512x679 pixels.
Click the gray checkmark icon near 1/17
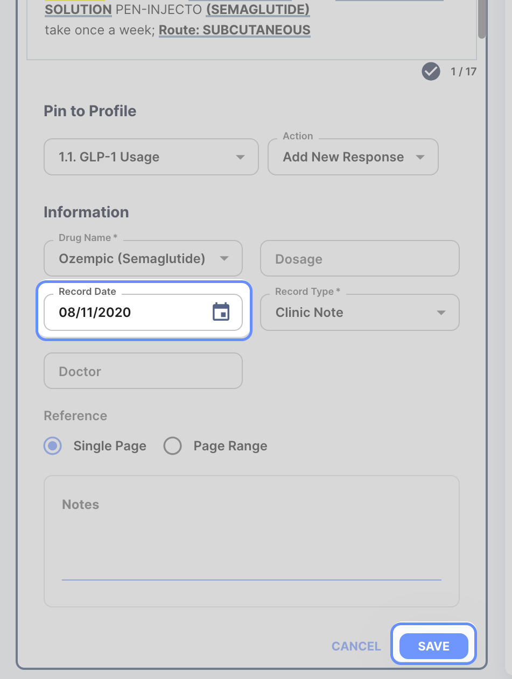click(x=431, y=71)
